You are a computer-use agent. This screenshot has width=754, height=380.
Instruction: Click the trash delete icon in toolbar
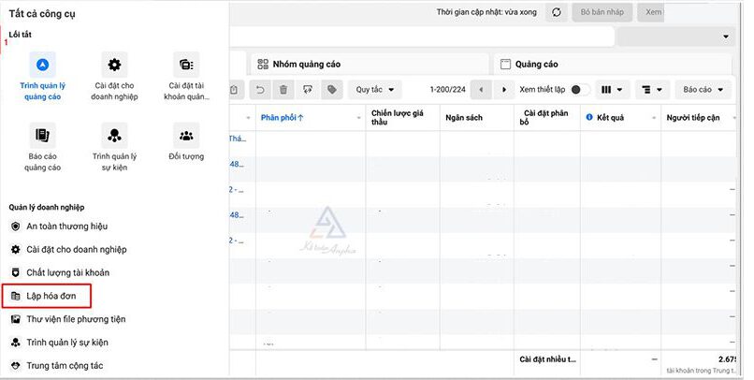point(283,90)
